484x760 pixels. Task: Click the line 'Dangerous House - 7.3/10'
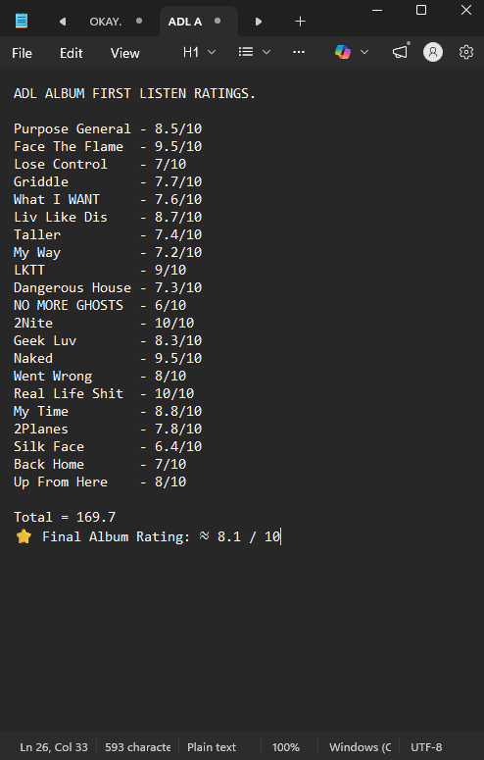pyautogui.click(x=108, y=288)
